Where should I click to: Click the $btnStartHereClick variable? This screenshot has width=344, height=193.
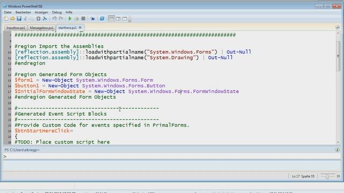tap(42, 131)
